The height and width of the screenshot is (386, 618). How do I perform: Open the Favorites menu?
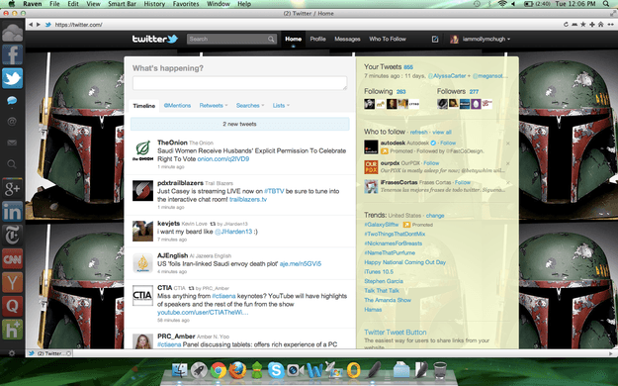[186, 4]
